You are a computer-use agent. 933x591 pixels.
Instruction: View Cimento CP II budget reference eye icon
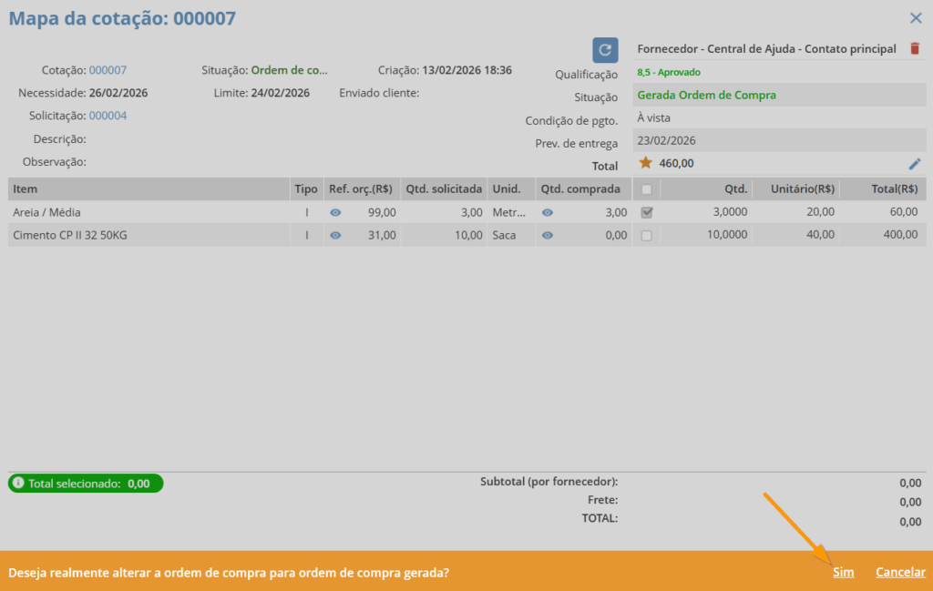pyautogui.click(x=335, y=235)
